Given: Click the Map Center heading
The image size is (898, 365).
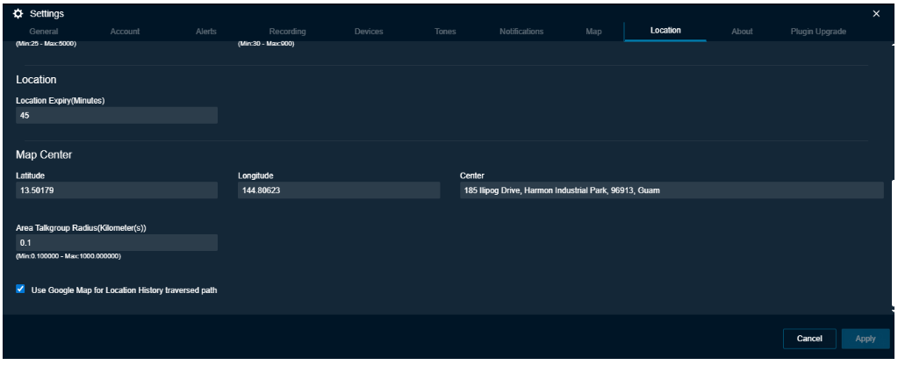Looking at the screenshot, I should coord(44,155).
